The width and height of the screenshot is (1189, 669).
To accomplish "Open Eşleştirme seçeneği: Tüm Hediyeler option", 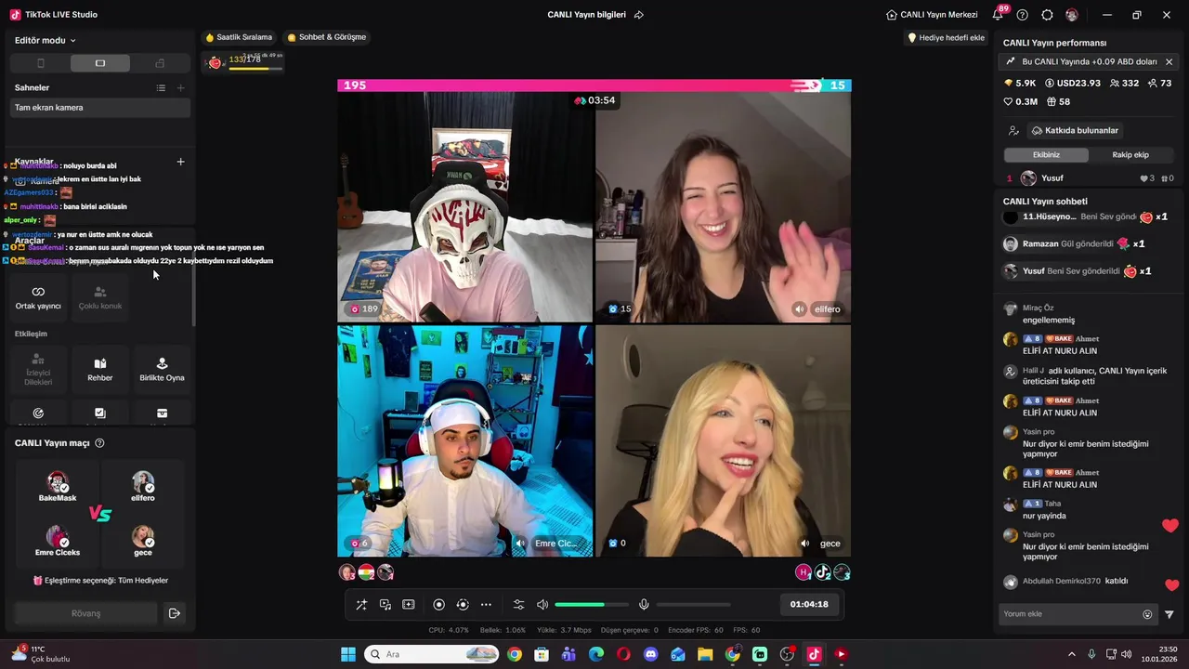I will coord(100,581).
